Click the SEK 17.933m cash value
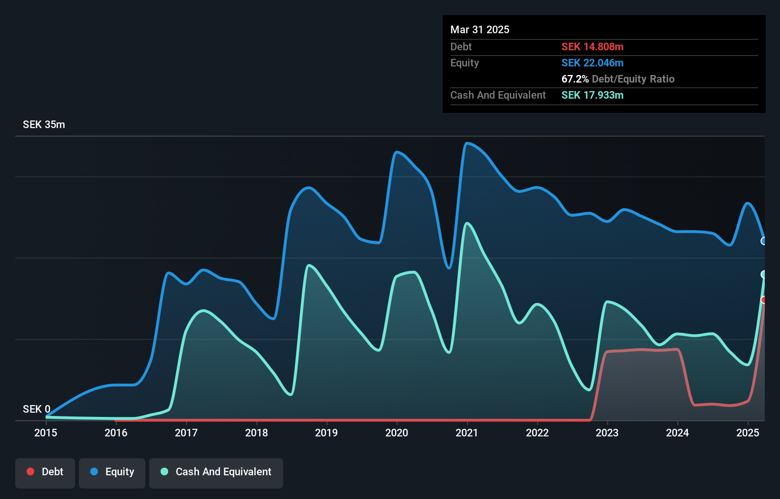 click(x=592, y=95)
